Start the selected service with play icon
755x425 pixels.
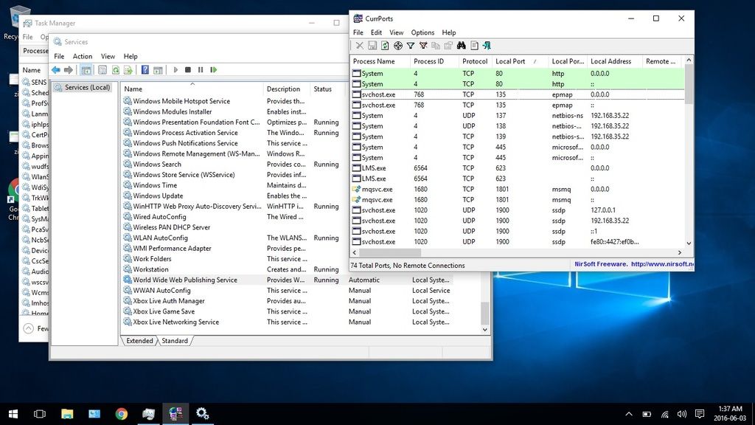click(x=175, y=70)
